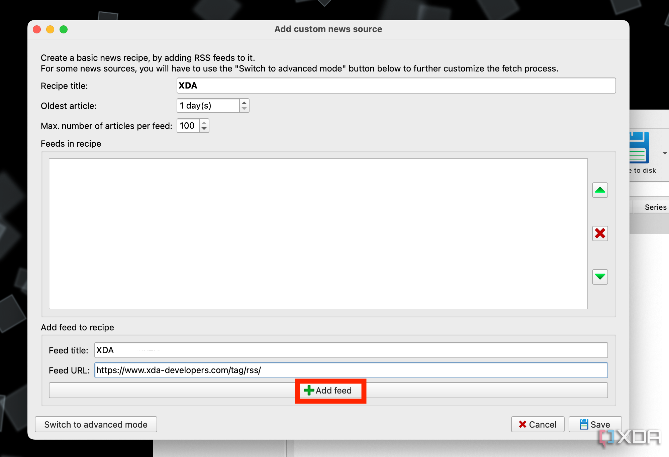Click the green up arrow move icon
Viewport: 669px width, 457px height.
click(x=600, y=190)
